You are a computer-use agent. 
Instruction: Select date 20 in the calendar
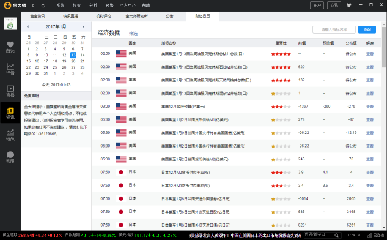click(x=73, y=61)
